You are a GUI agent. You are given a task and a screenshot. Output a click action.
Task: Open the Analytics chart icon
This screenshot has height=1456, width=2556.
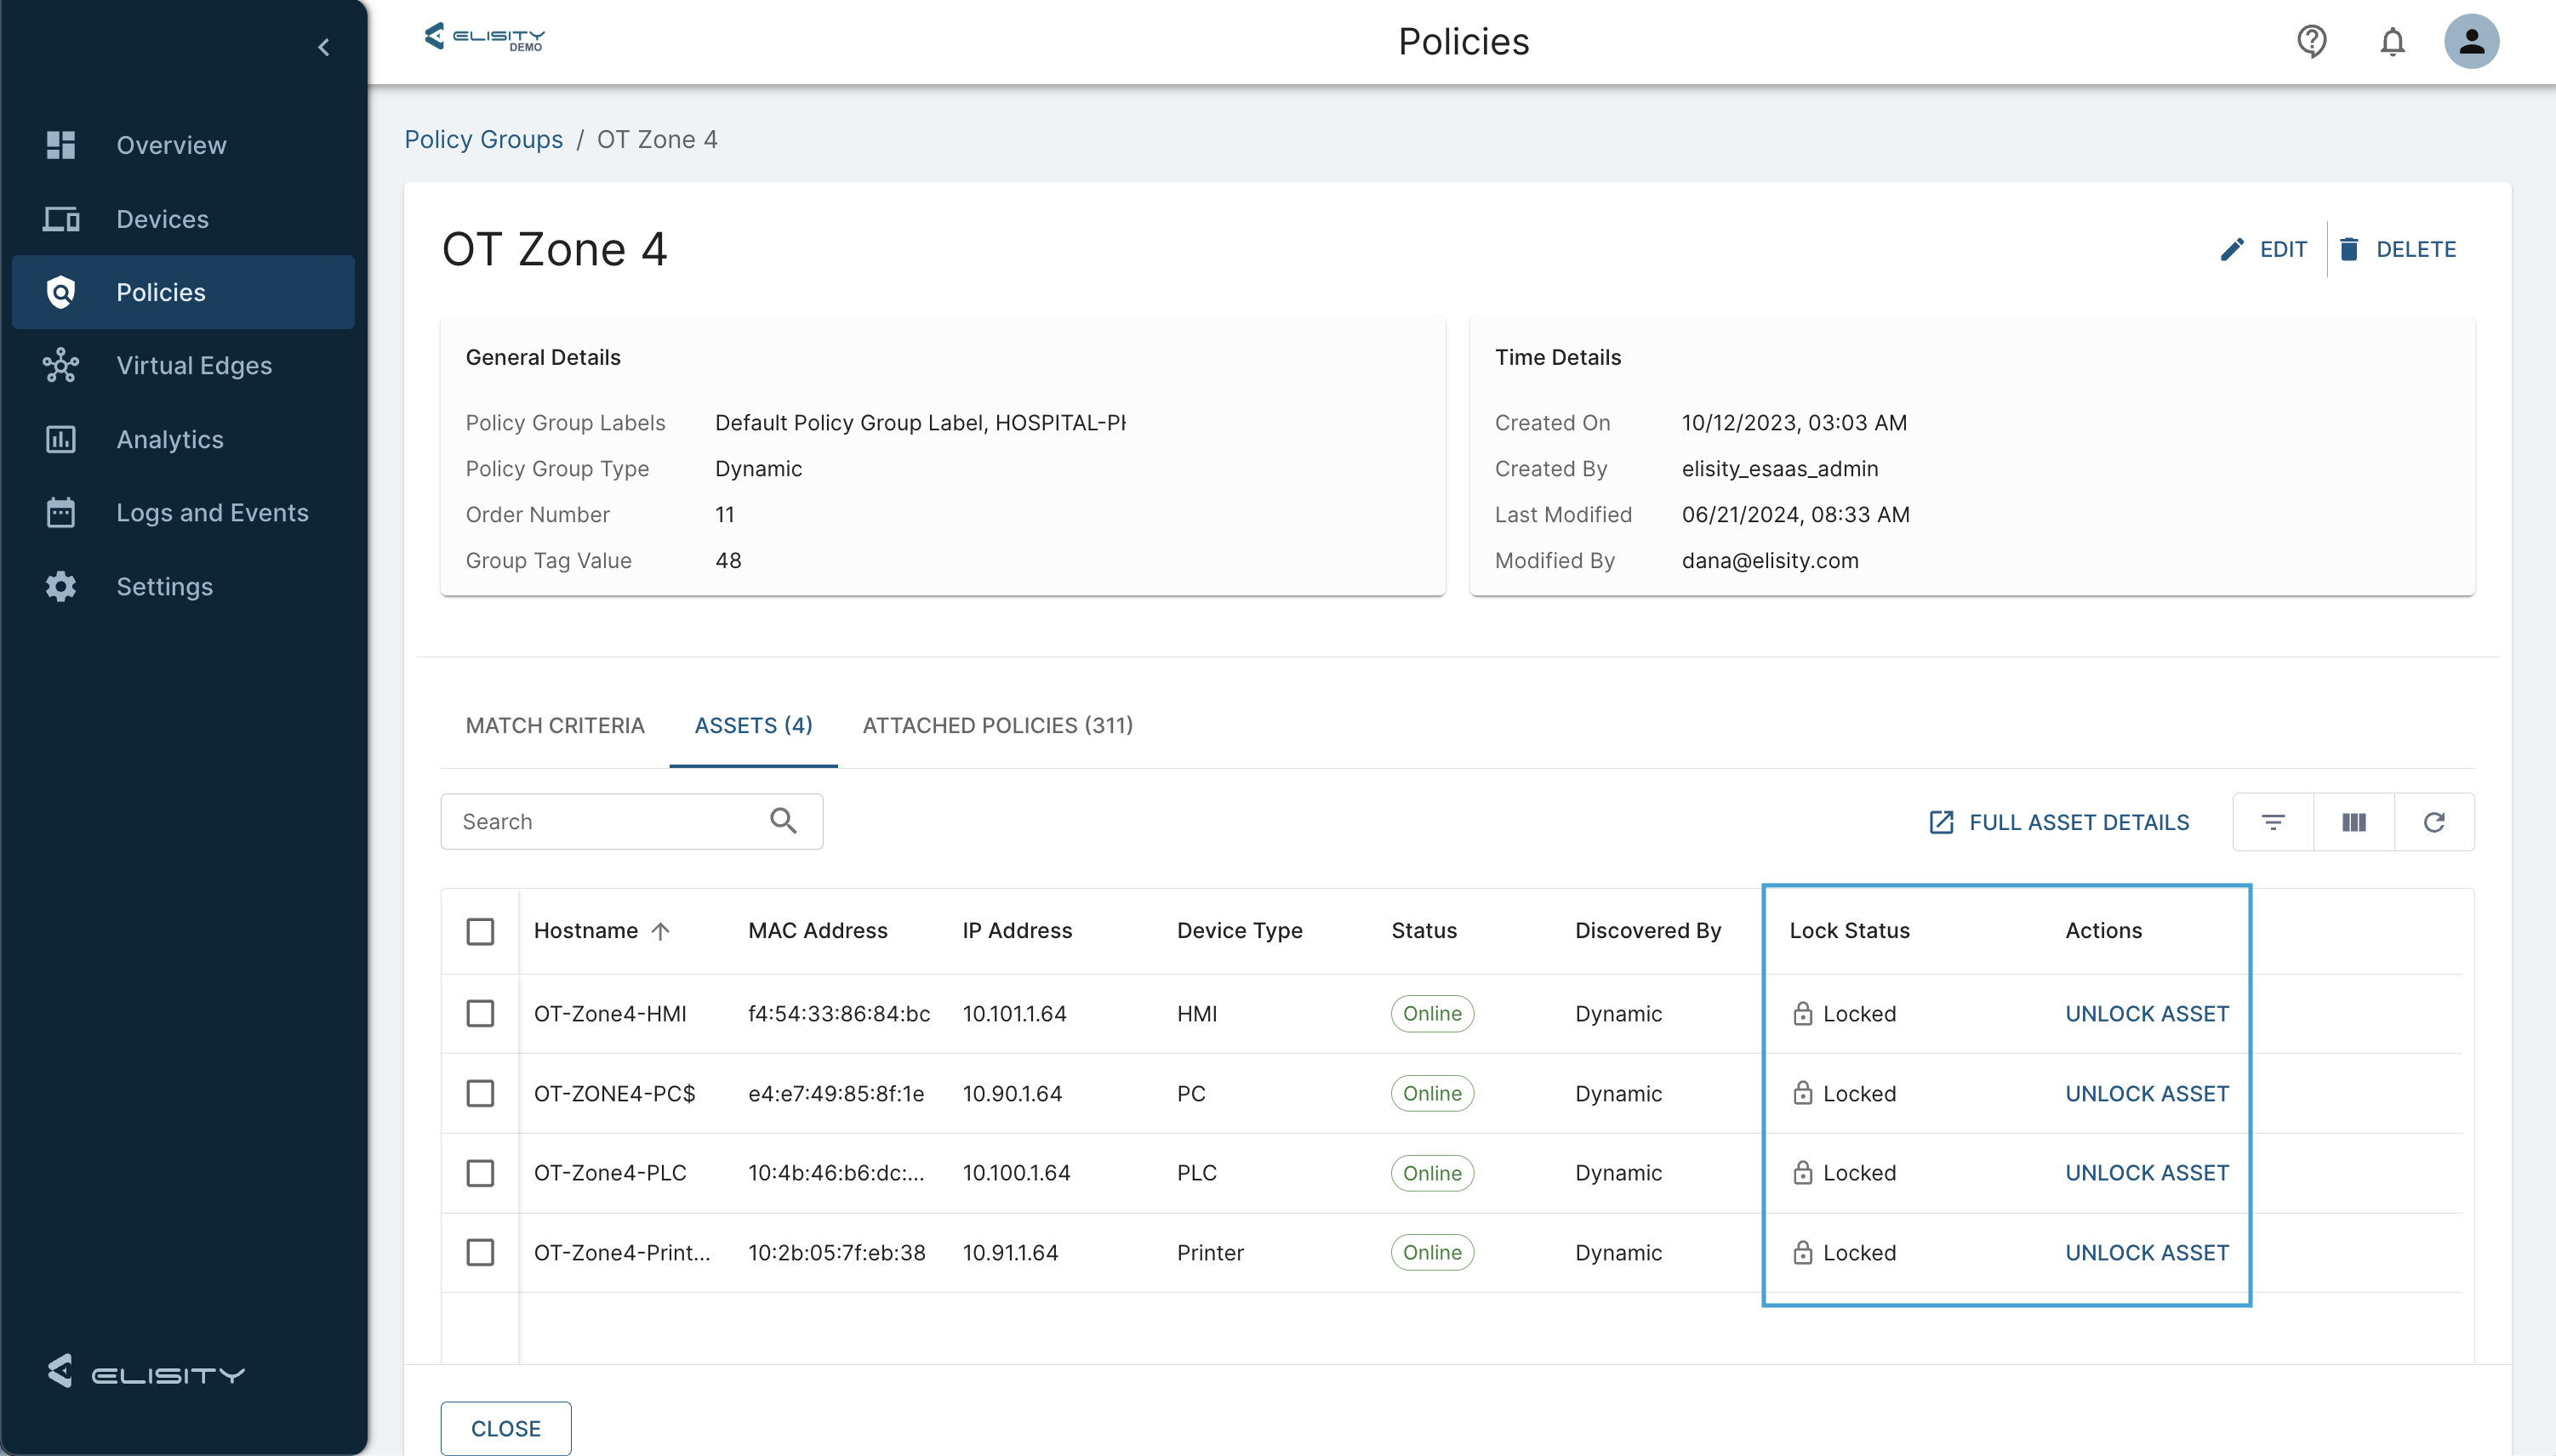click(x=60, y=439)
